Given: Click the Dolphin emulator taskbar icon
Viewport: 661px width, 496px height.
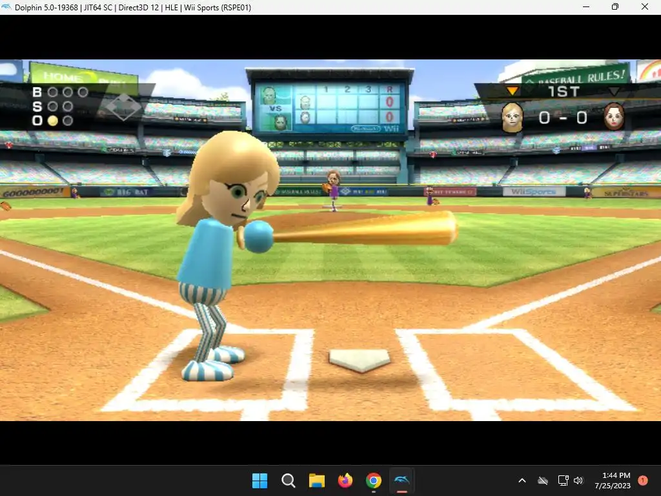Looking at the screenshot, I should tap(402, 480).
